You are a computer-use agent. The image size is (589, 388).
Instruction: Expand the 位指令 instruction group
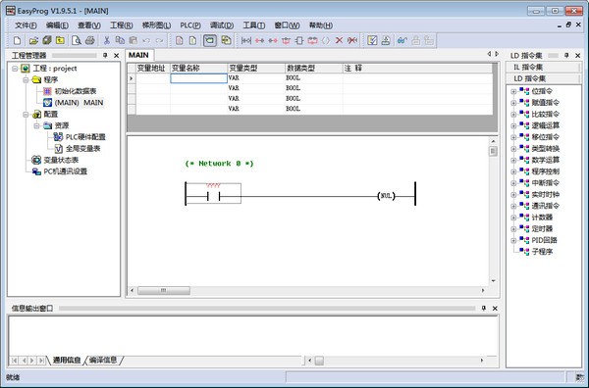(x=513, y=91)
